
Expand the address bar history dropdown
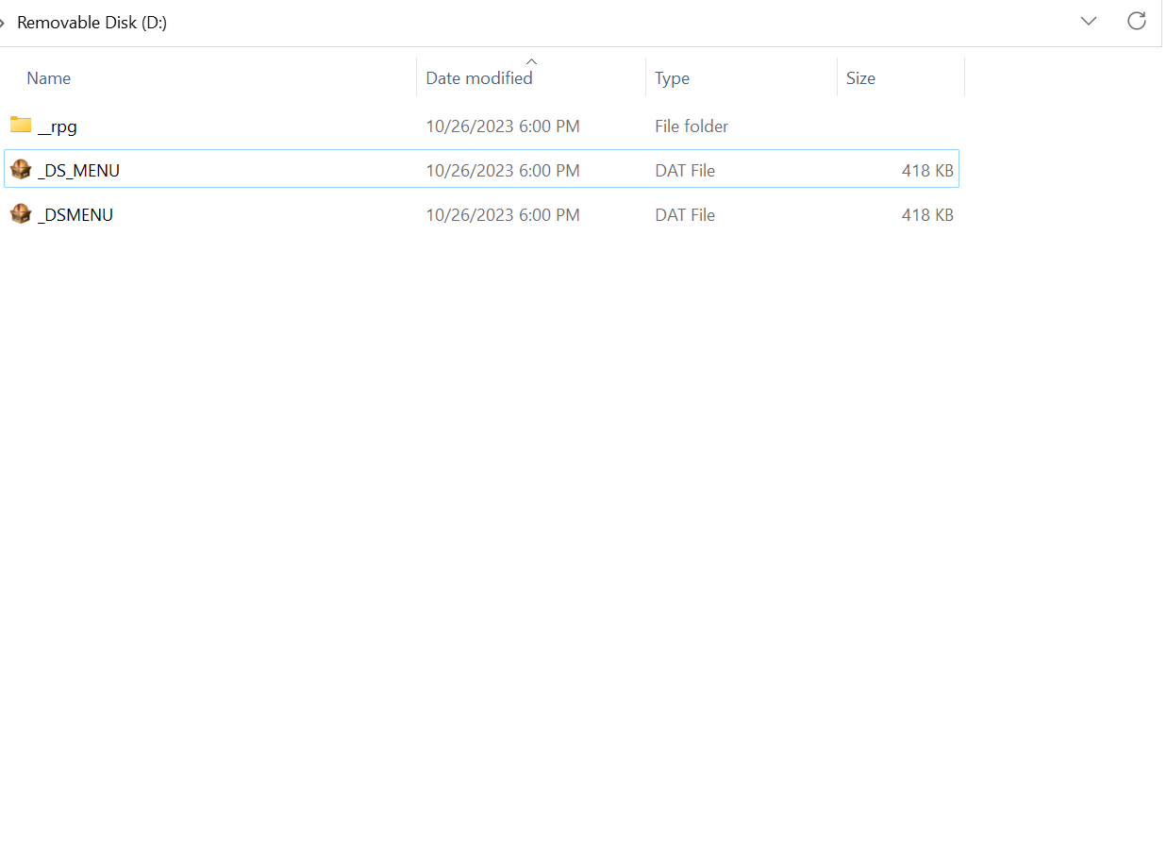1089,21
